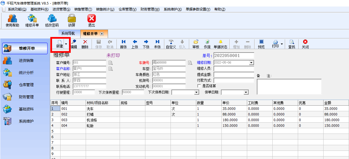The height and width of the screenshot is (159, 349).
Task: Open the 基础资料(R) menu
Action: tap(39, 9)
